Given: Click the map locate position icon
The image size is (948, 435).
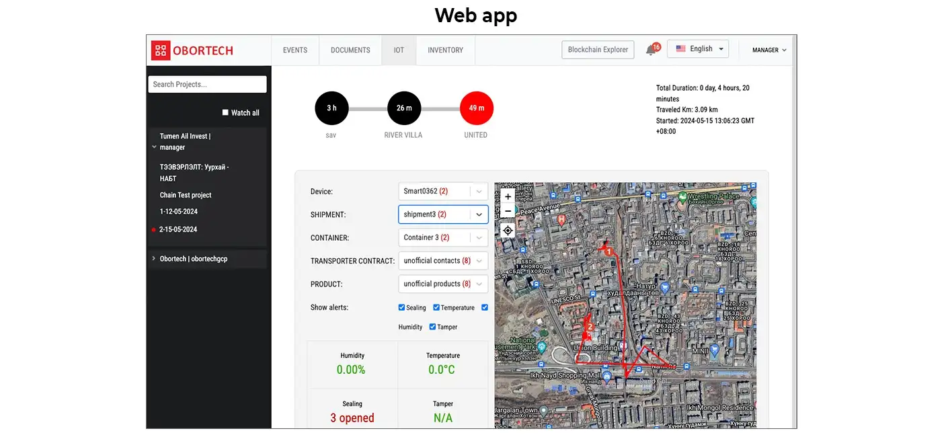Looking at the screenshot, I should click(508, 231).
